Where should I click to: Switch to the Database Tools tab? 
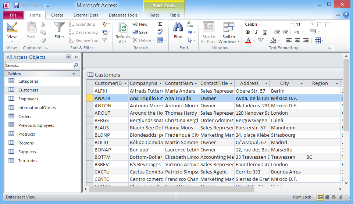point(123,15)
